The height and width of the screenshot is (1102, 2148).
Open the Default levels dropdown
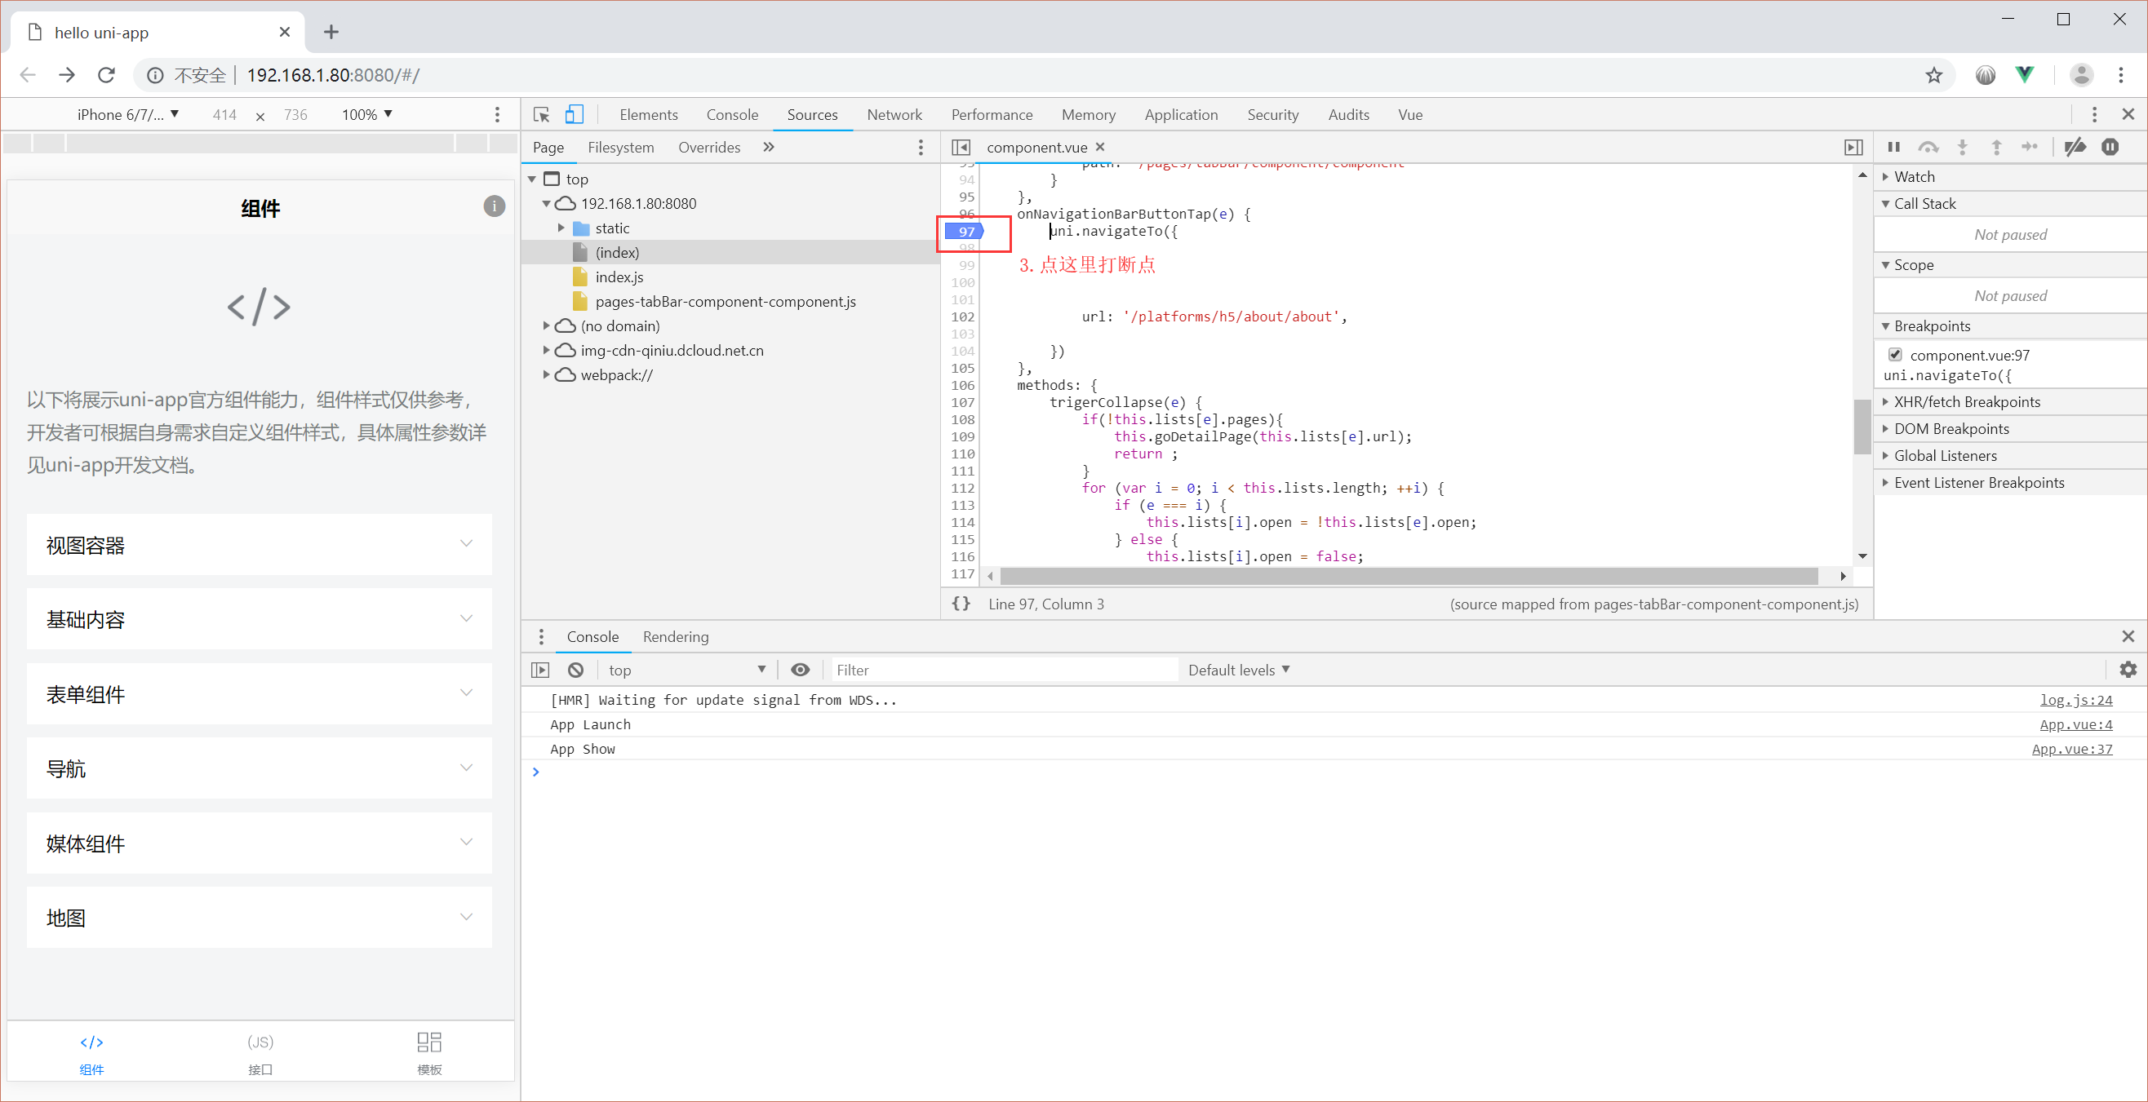click(1238, 670)
